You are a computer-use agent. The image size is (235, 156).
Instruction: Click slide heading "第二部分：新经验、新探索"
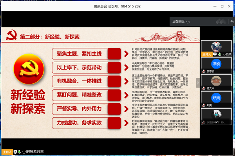[50, 37]
